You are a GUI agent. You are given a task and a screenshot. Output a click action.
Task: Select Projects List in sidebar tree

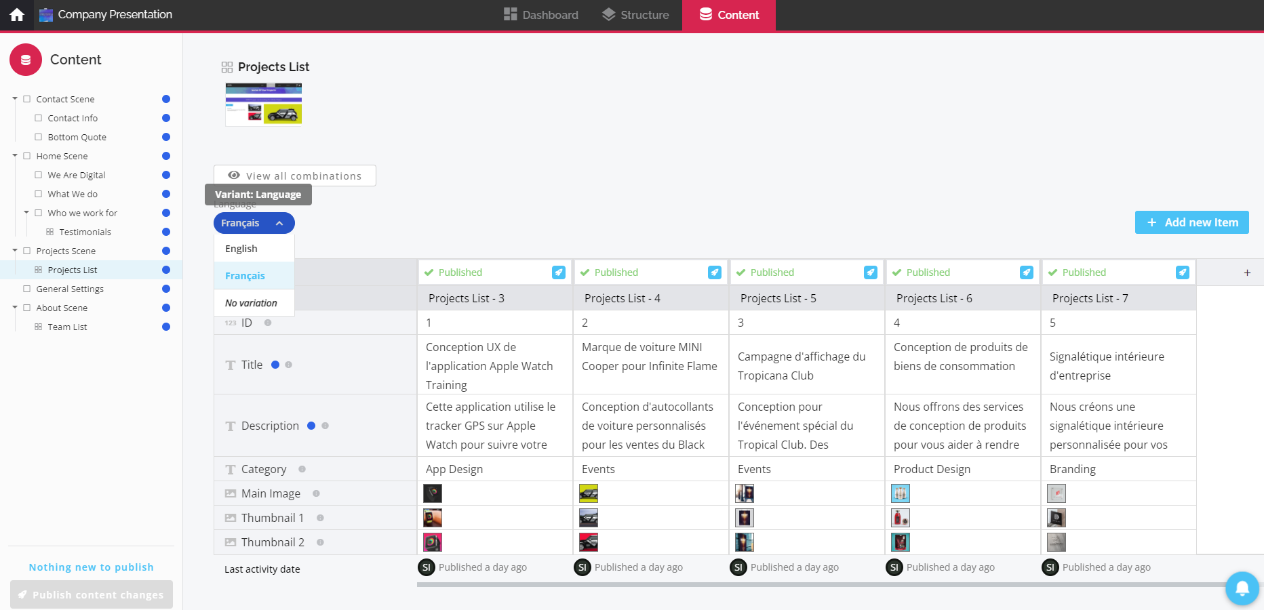(73, 270)
